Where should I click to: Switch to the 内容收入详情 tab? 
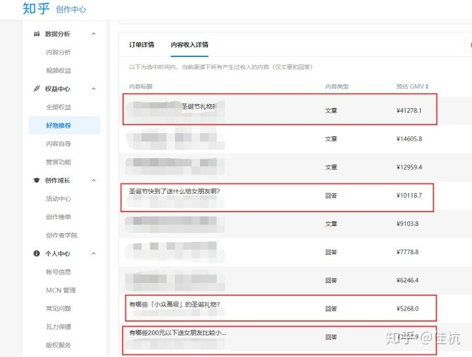(x=189, y=45)
